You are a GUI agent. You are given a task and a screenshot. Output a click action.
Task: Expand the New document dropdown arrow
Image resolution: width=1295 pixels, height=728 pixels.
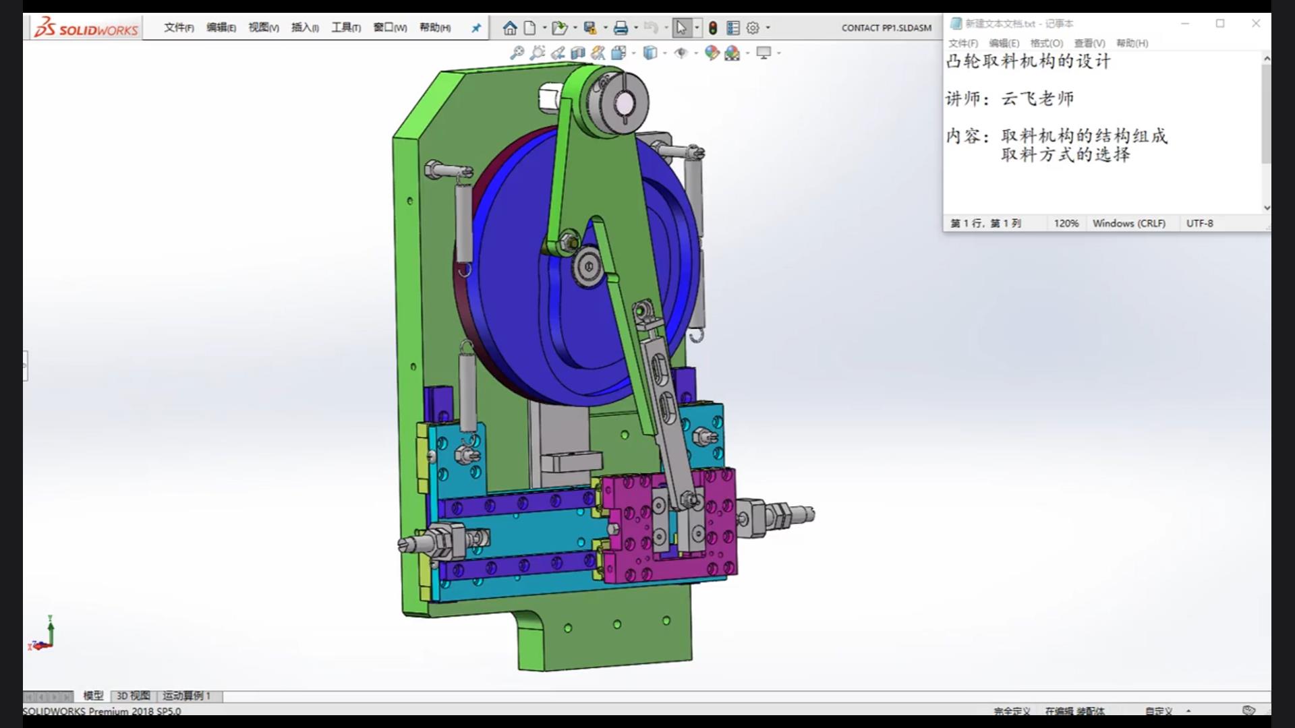(544, 28)
